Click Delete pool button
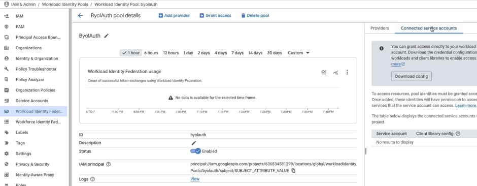The image size is (477, 186). coord(255,16)
